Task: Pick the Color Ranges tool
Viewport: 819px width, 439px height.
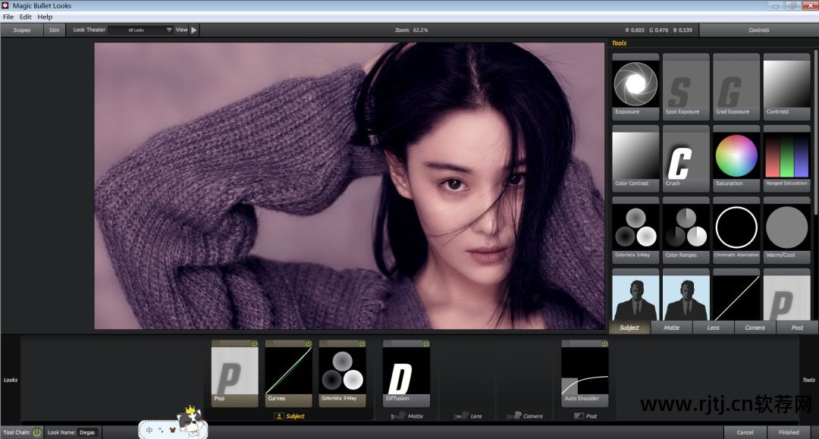Action: pyautogui.click(x=686, y=230)
